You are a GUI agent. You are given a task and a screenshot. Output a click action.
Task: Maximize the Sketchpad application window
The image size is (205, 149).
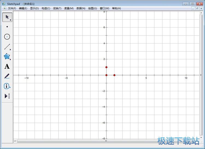(x=193, y=4)
